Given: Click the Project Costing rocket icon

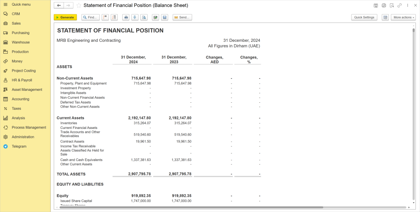Looking at the screenshot, I should 5,70.
